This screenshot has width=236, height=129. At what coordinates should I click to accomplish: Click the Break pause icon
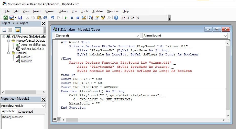tap(72, 18)
